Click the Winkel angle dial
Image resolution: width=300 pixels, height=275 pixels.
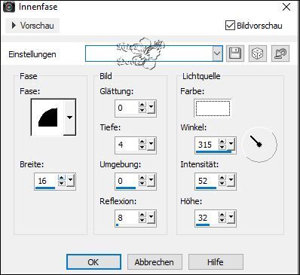point(259,145)
